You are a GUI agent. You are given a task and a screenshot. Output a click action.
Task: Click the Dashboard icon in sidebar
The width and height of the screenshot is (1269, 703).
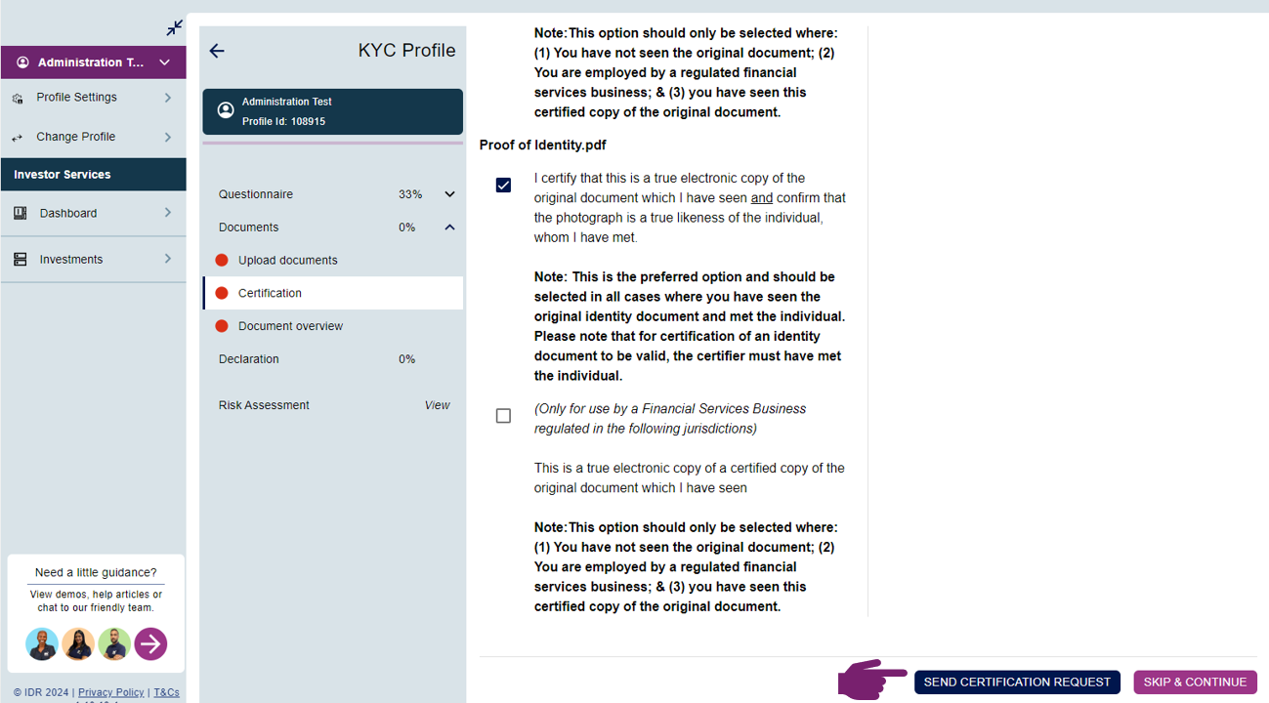coord(20,213)
